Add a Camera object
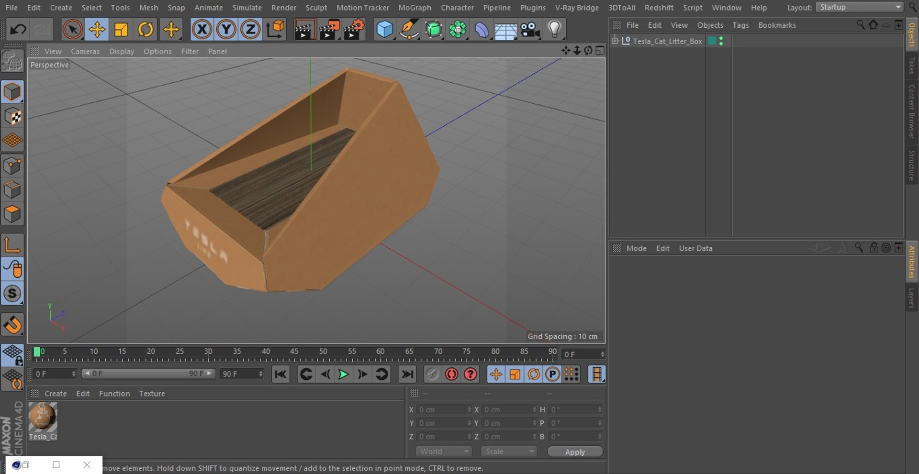Image resolution: width=919 pixels, height=474 pixels. tap(530, 30)
